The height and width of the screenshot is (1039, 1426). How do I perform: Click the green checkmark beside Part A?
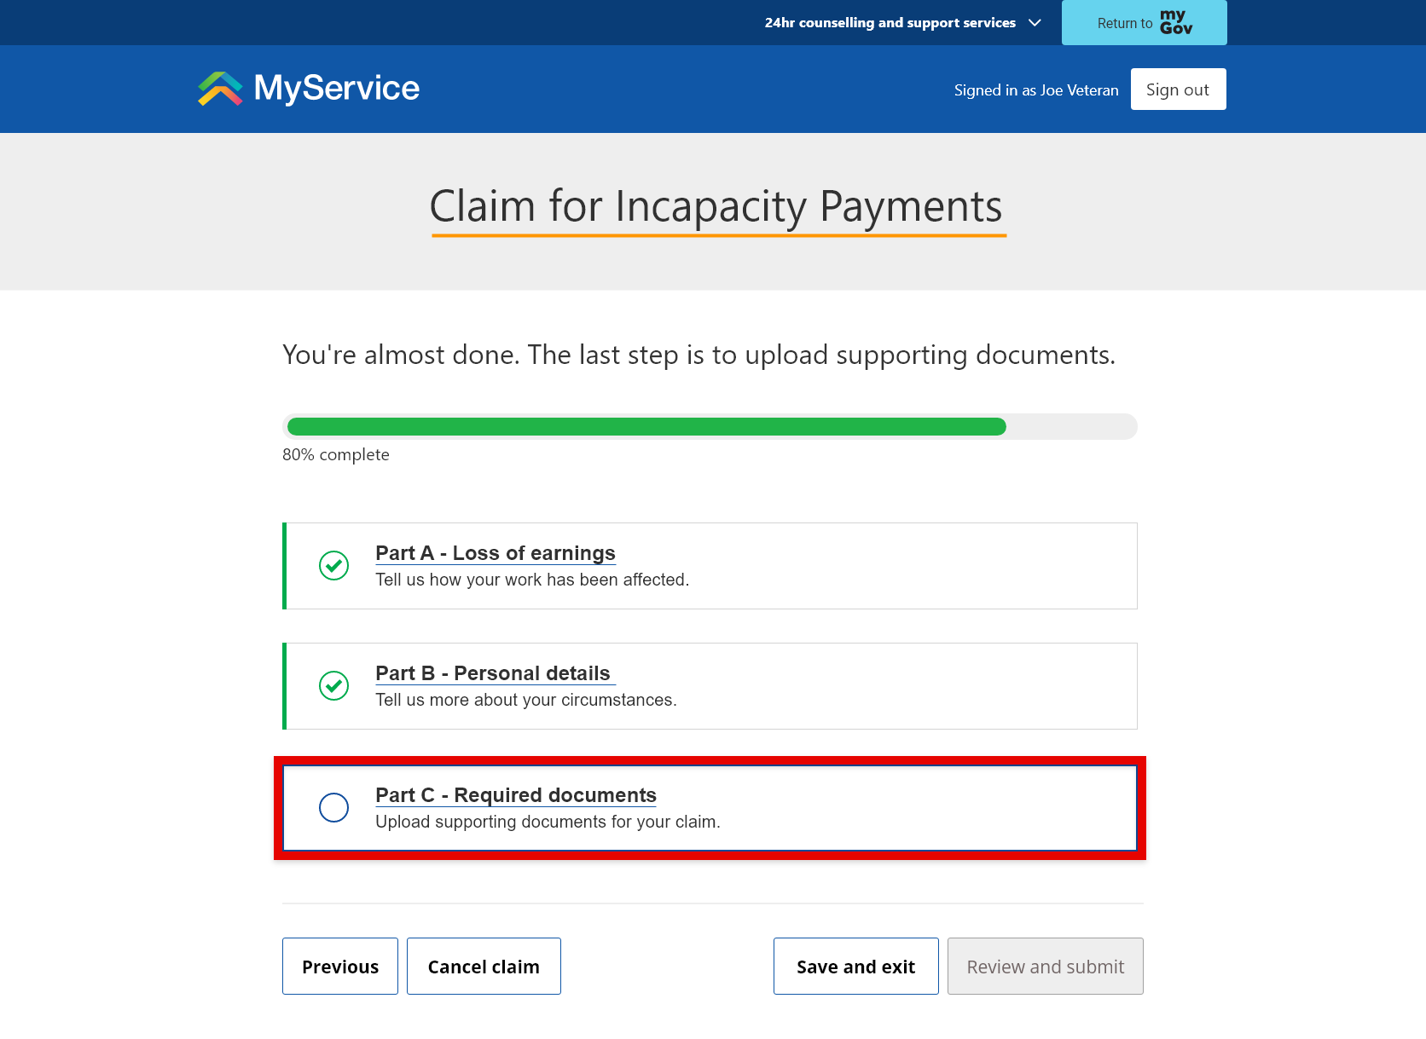333,565
